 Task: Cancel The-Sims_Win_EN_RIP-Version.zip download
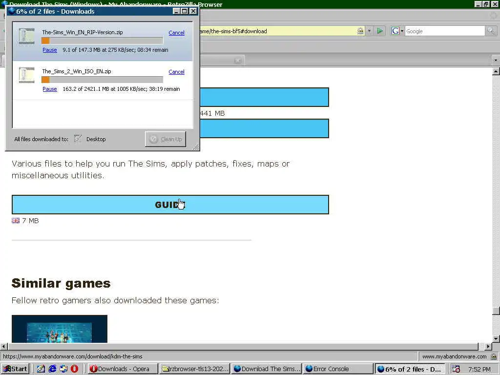click(176, 33)
